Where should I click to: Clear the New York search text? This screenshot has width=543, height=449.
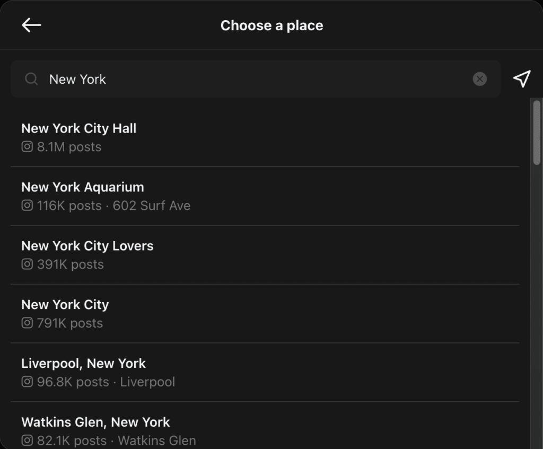tap(479, 79)
